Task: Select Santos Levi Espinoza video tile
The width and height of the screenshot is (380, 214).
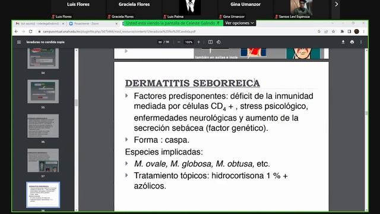Action: [302, 10]
